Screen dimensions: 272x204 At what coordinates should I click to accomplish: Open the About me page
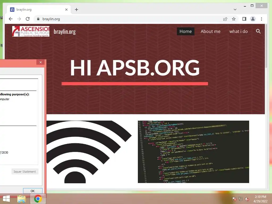210,31
